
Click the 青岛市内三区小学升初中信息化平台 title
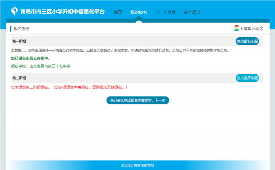[x=63, y=12]
